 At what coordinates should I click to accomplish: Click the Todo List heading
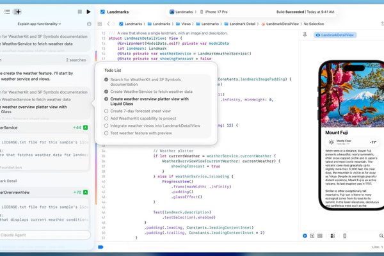tap(113, 70)
